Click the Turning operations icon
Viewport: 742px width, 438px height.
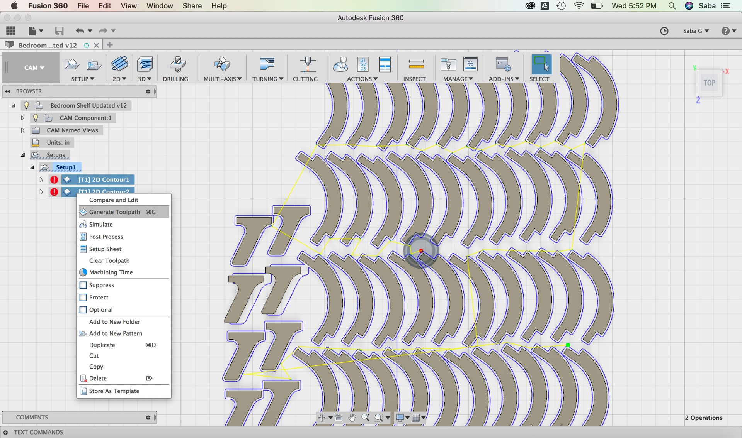tap(267, 64)
